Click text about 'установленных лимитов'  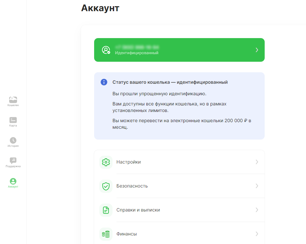click(169, 107)
